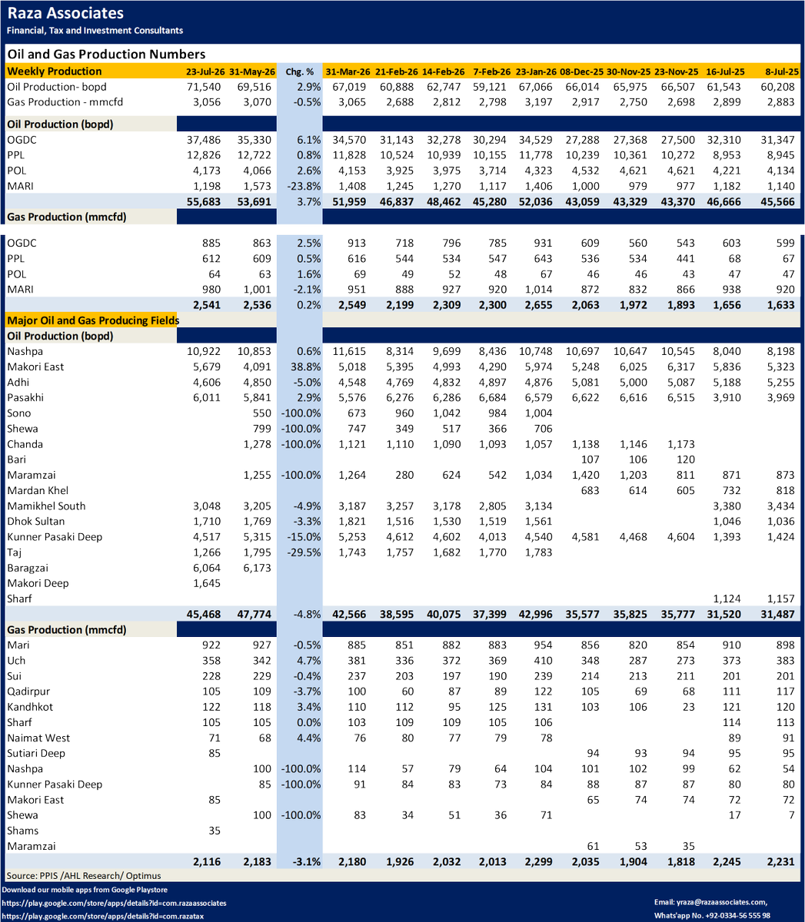Click the 'Shams' gas field label
Screen dimensions: 805x922
tap(22, 831)
